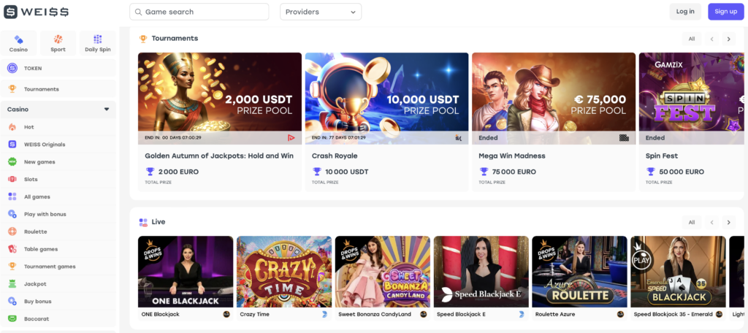Click the Slots icon
The width and height of the screenshot is (748, 333).
click(x=12, y=180)
